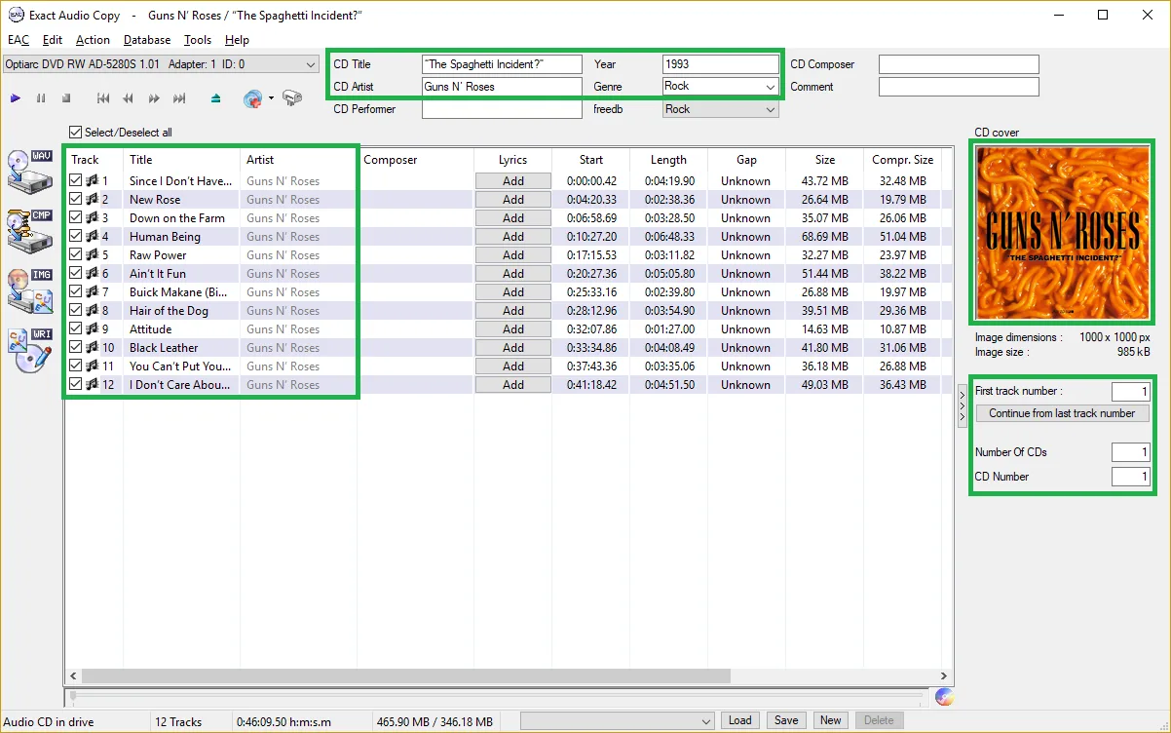Screen dimensions: 1171x733
Task: Uncheck track 1 Since I Don't Have
Action: (x=76, y=180)
